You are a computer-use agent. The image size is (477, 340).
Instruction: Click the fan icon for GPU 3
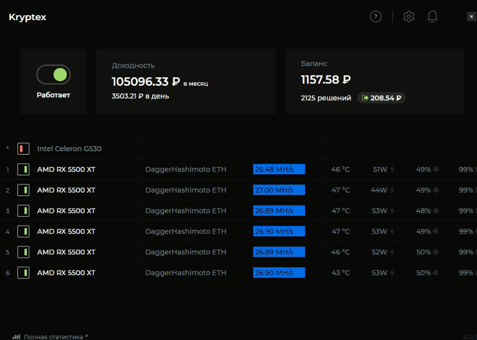click(435, 211)
